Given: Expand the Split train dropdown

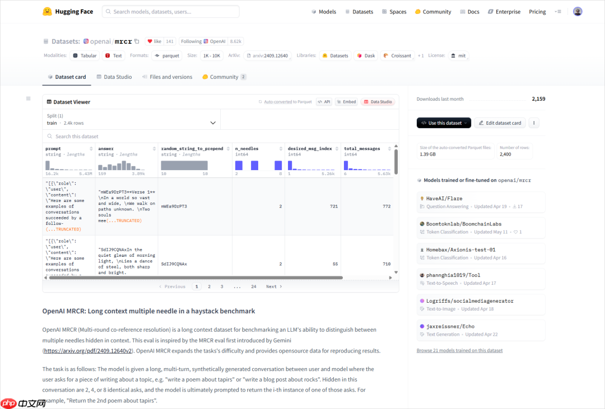Looking at the screenshot, I should coord(131,120).
